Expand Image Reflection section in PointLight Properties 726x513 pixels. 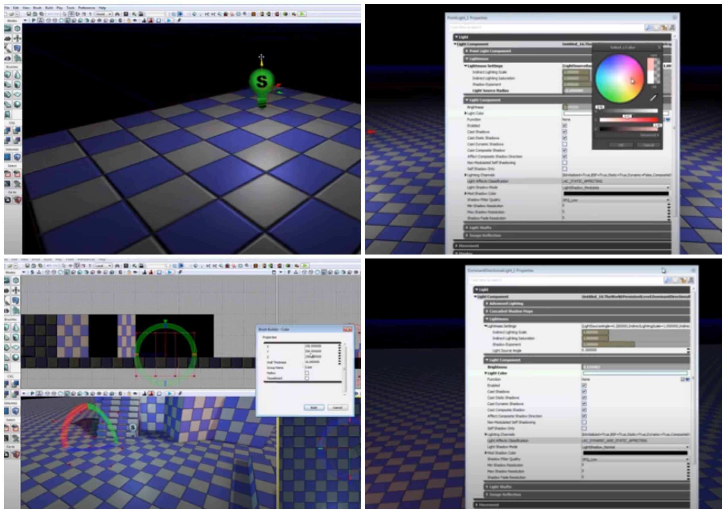(x=467, y=236)
